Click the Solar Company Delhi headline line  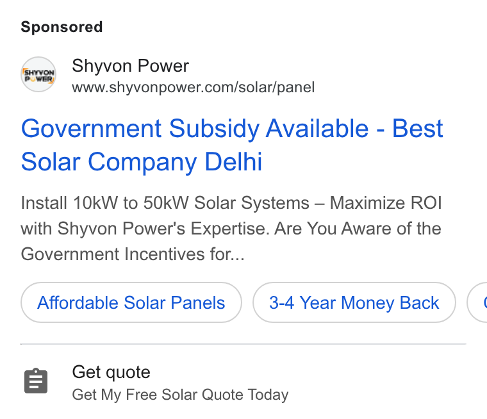142,162
